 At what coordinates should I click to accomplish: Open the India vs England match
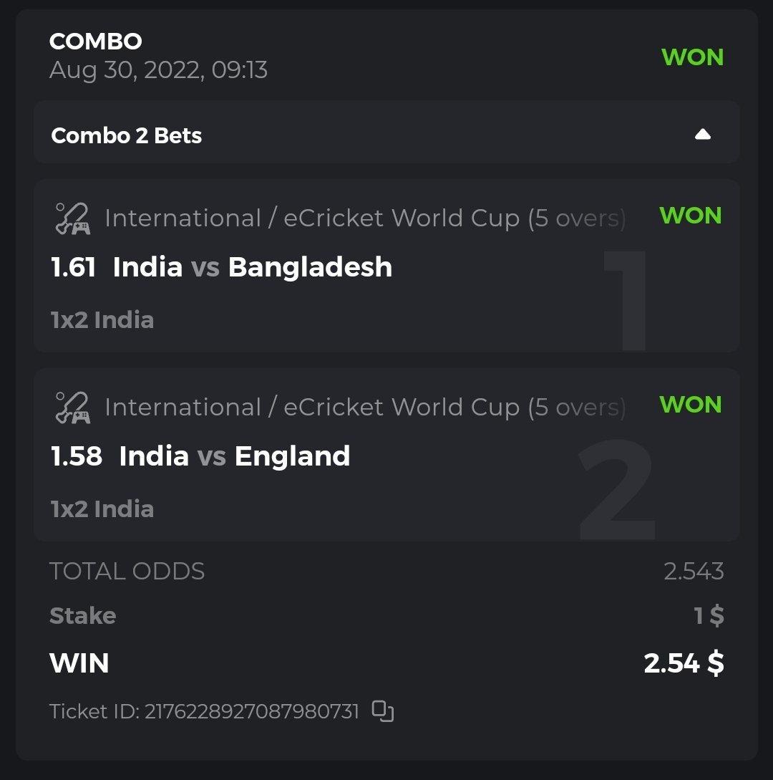tap(235, 456)
